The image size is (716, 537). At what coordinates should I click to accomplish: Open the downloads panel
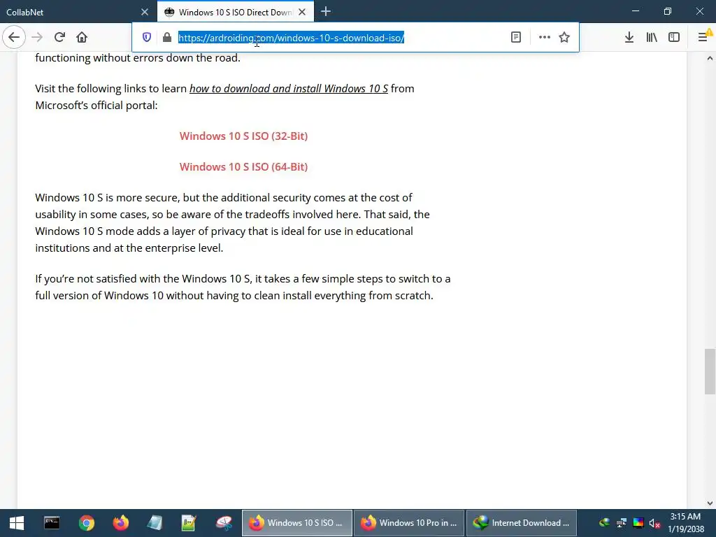[629, 38]
